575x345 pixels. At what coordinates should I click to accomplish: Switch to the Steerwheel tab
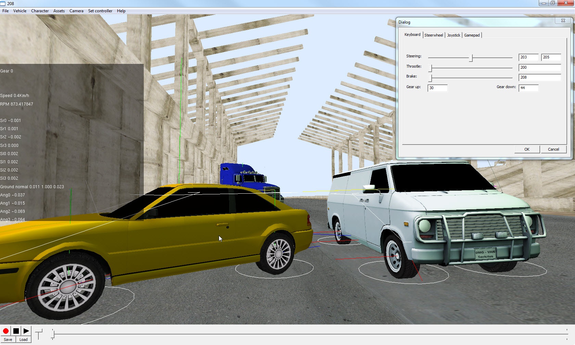[433, 35]
